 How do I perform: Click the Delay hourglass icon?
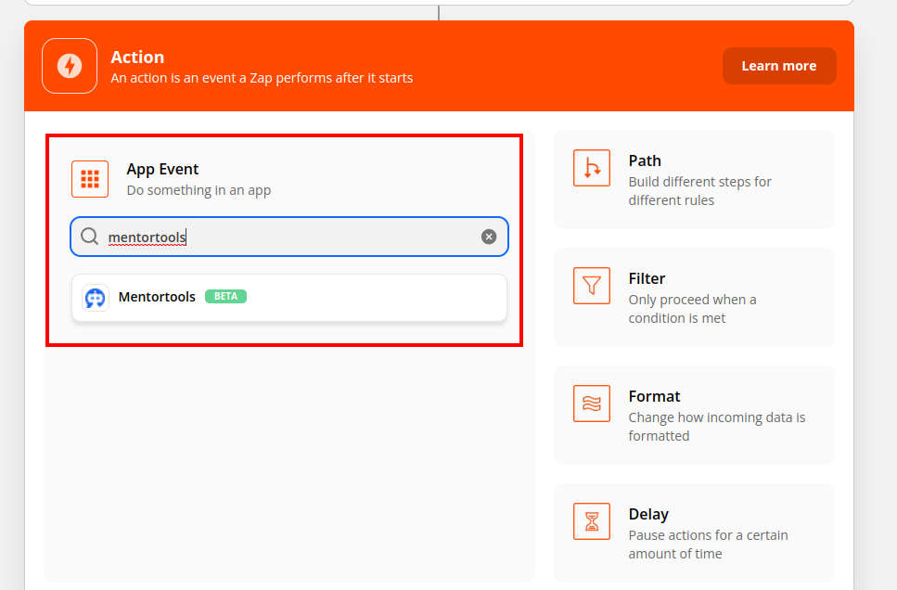[x=592, y=521]
